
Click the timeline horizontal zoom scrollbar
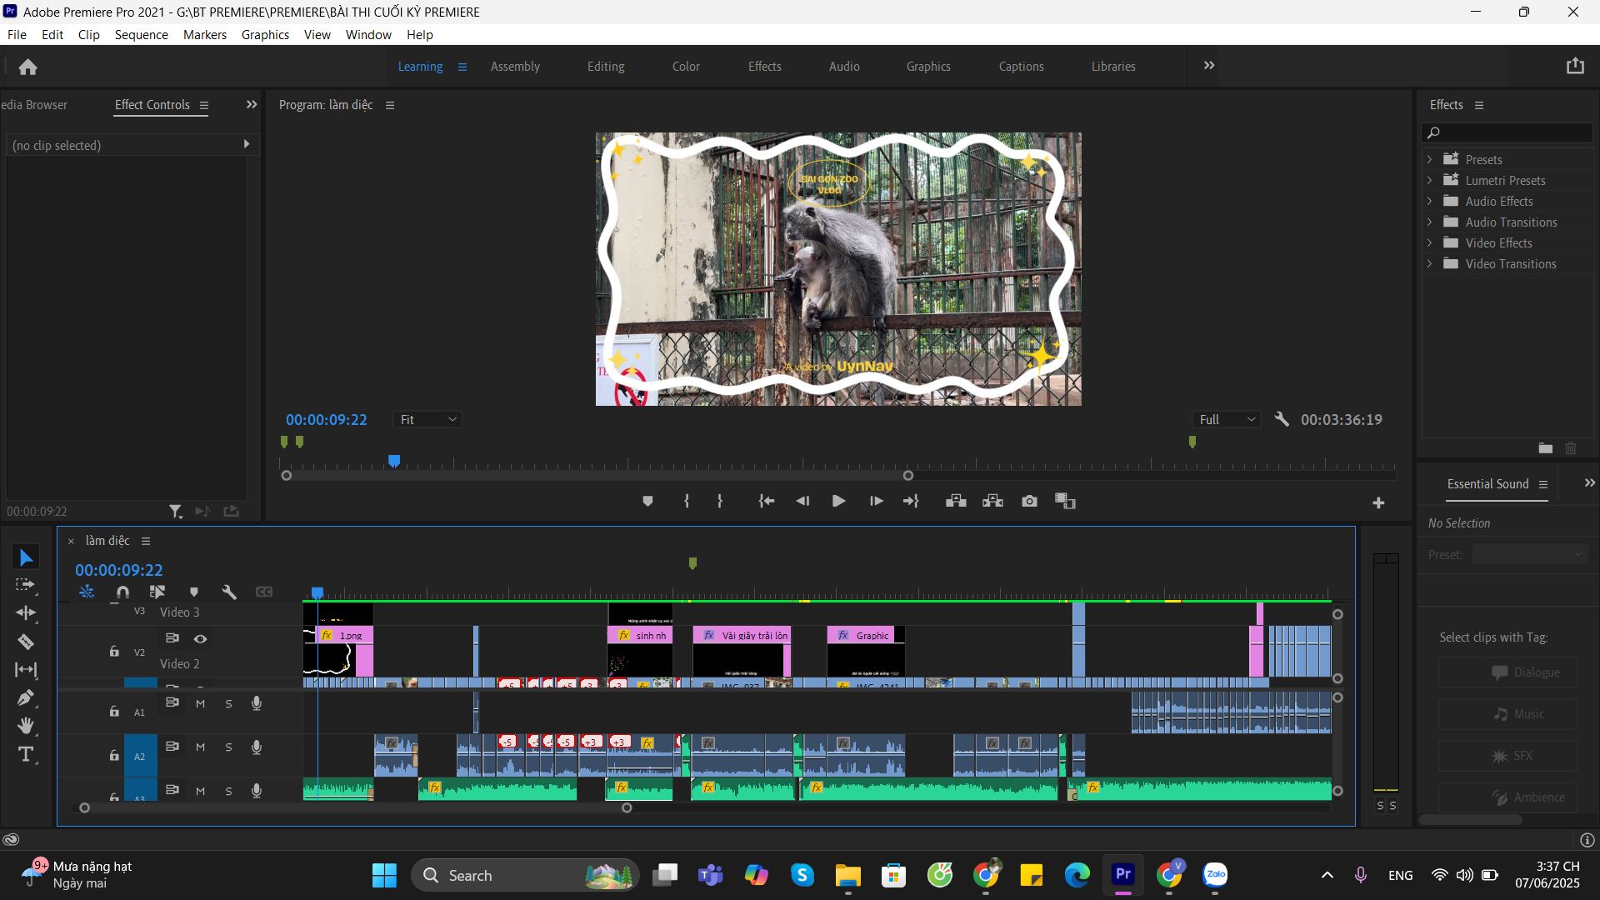pos(356,807)
